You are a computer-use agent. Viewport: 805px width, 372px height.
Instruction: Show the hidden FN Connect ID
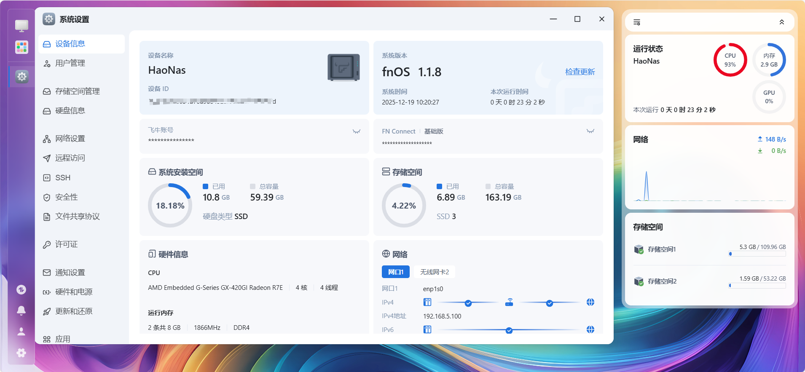click(590, 131)
